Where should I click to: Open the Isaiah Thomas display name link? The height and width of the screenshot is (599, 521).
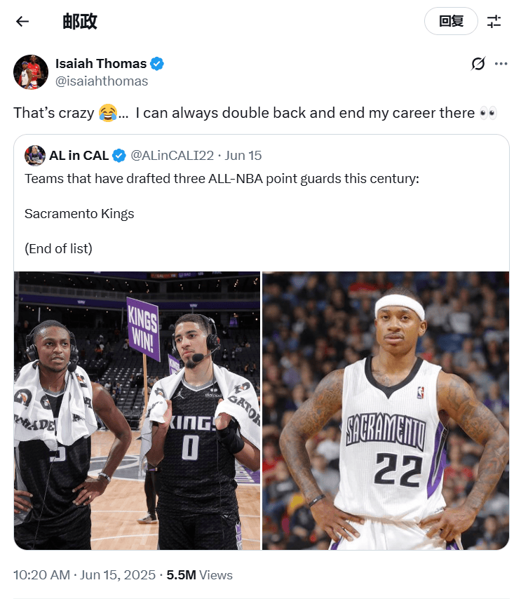coord(101,63)
